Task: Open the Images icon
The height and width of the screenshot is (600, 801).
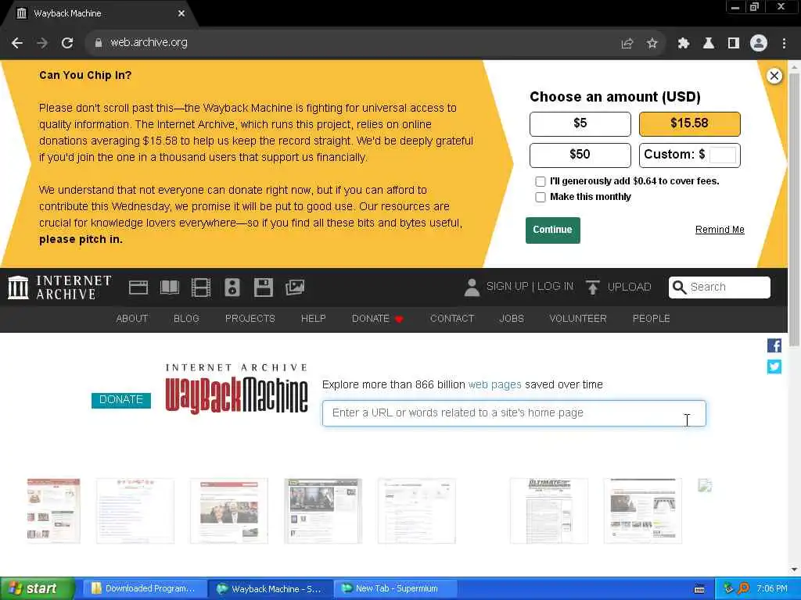Action: tap(295, 287)
